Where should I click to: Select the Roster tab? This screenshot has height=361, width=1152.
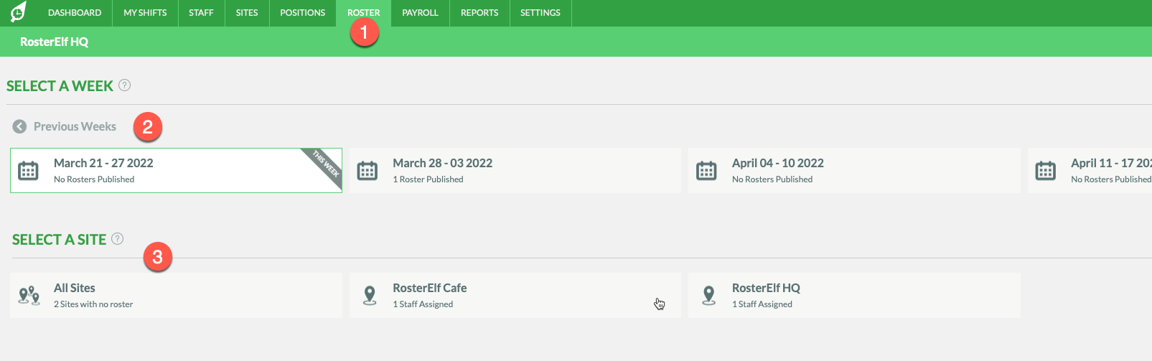(x=363, y=13)
